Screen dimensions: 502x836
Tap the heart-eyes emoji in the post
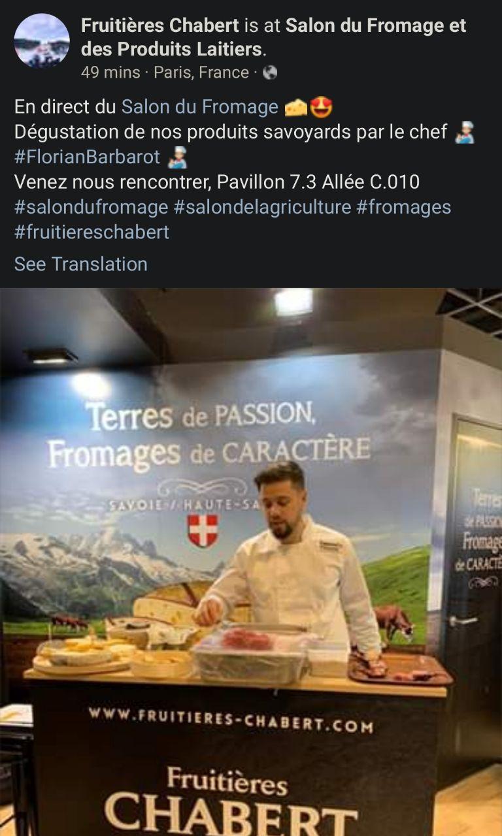tap(321, 107)
